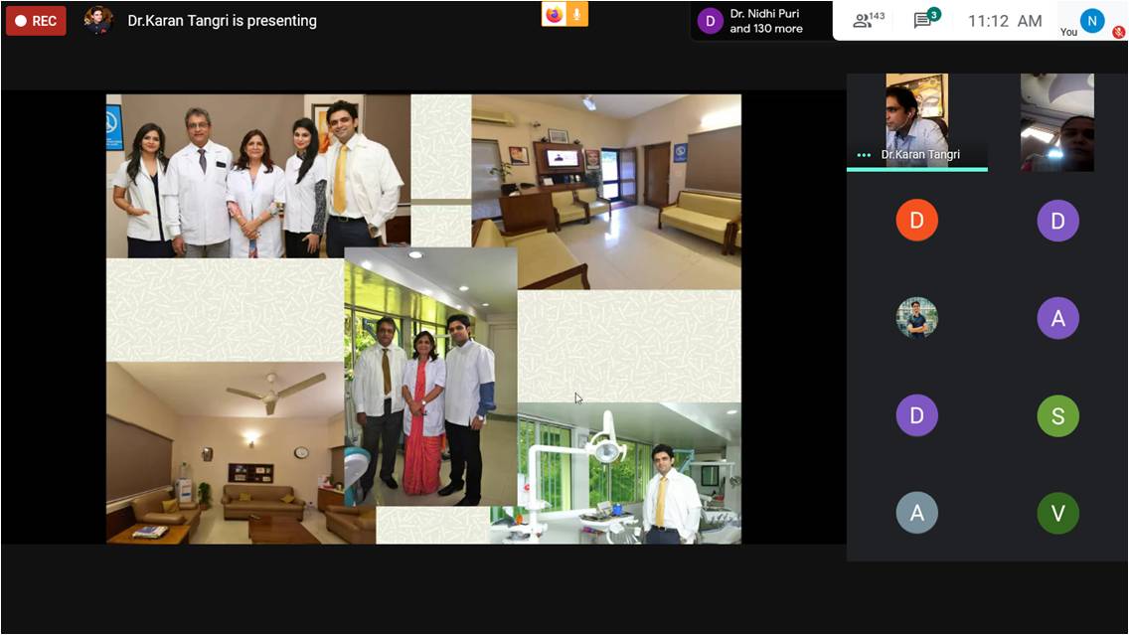Open the participants list icon showing 143
Screen dimensions: 1129x635
[x=868, y=20]
